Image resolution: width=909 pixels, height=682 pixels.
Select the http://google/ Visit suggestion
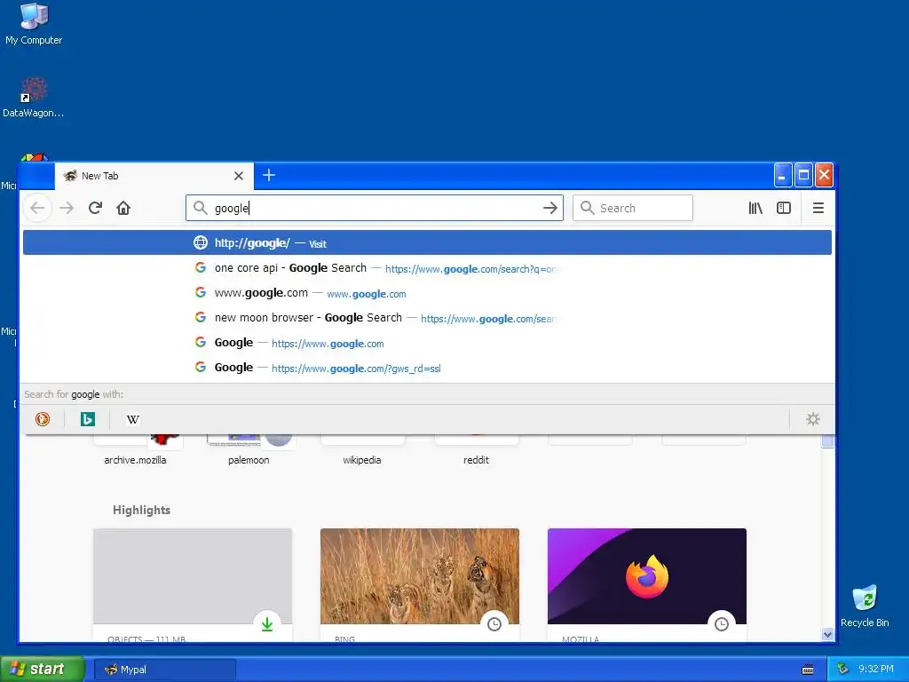tap(427, 242)
